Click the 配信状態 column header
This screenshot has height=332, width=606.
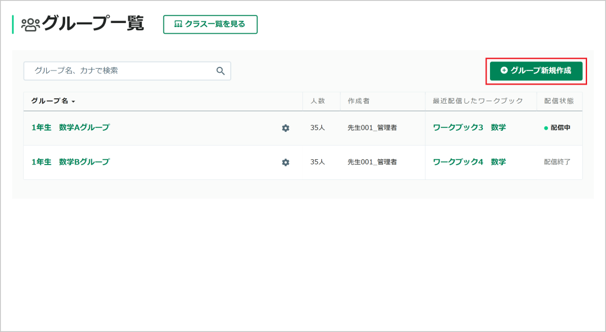559,101
